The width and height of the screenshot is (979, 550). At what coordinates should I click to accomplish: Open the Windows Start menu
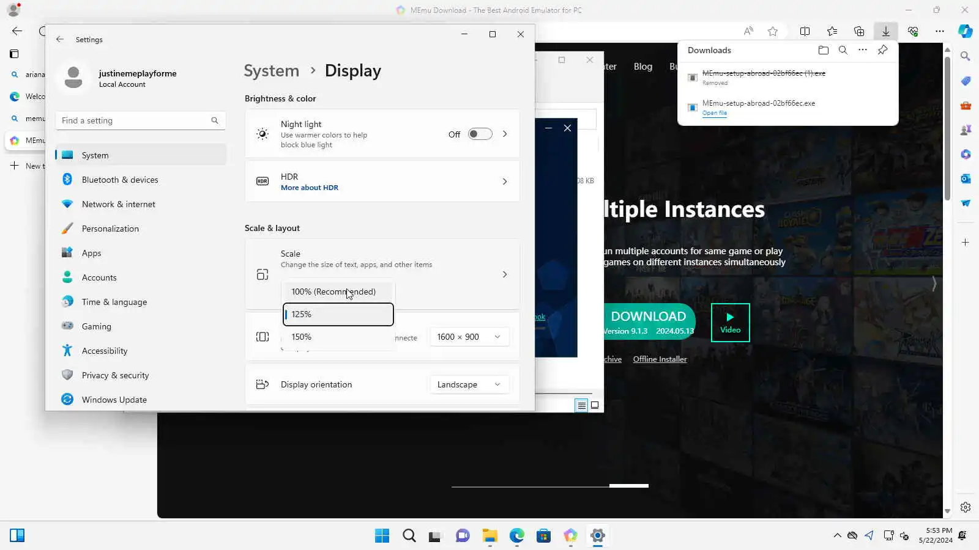382,536
